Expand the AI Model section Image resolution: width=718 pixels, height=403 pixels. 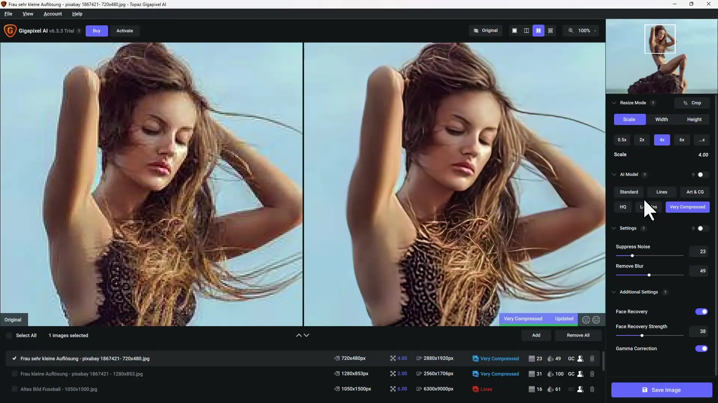[614, 174]
